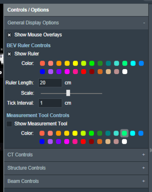Expand the Beam Controls section
152x192 pixels.
[x=76, y=181]
